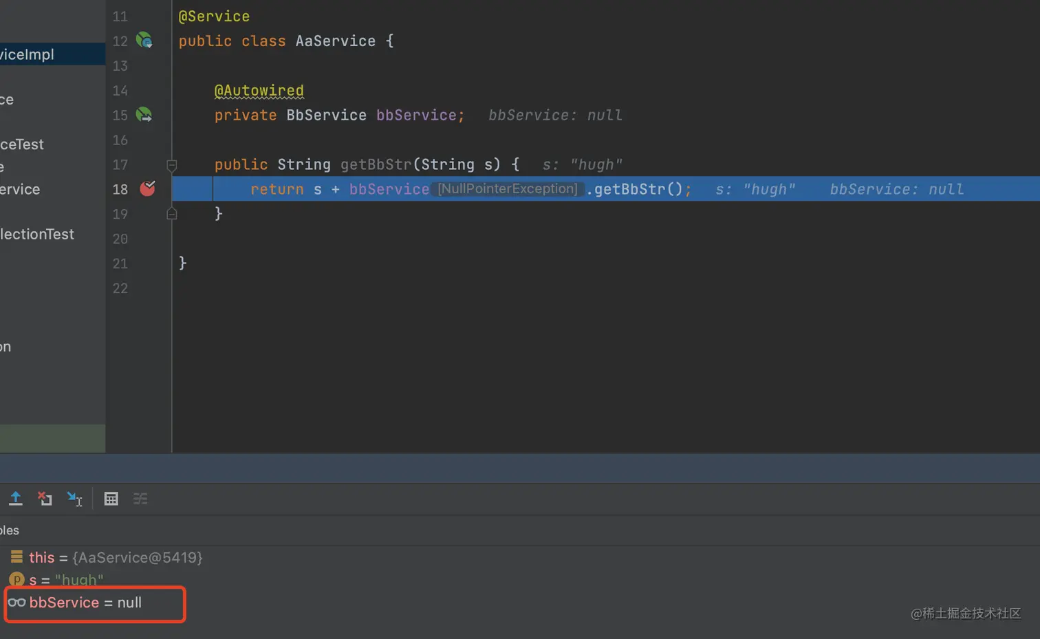Select the 'ervice' item in project tree
The image size is (1040, 639).
pyautogui.click(x=20, y=189)
